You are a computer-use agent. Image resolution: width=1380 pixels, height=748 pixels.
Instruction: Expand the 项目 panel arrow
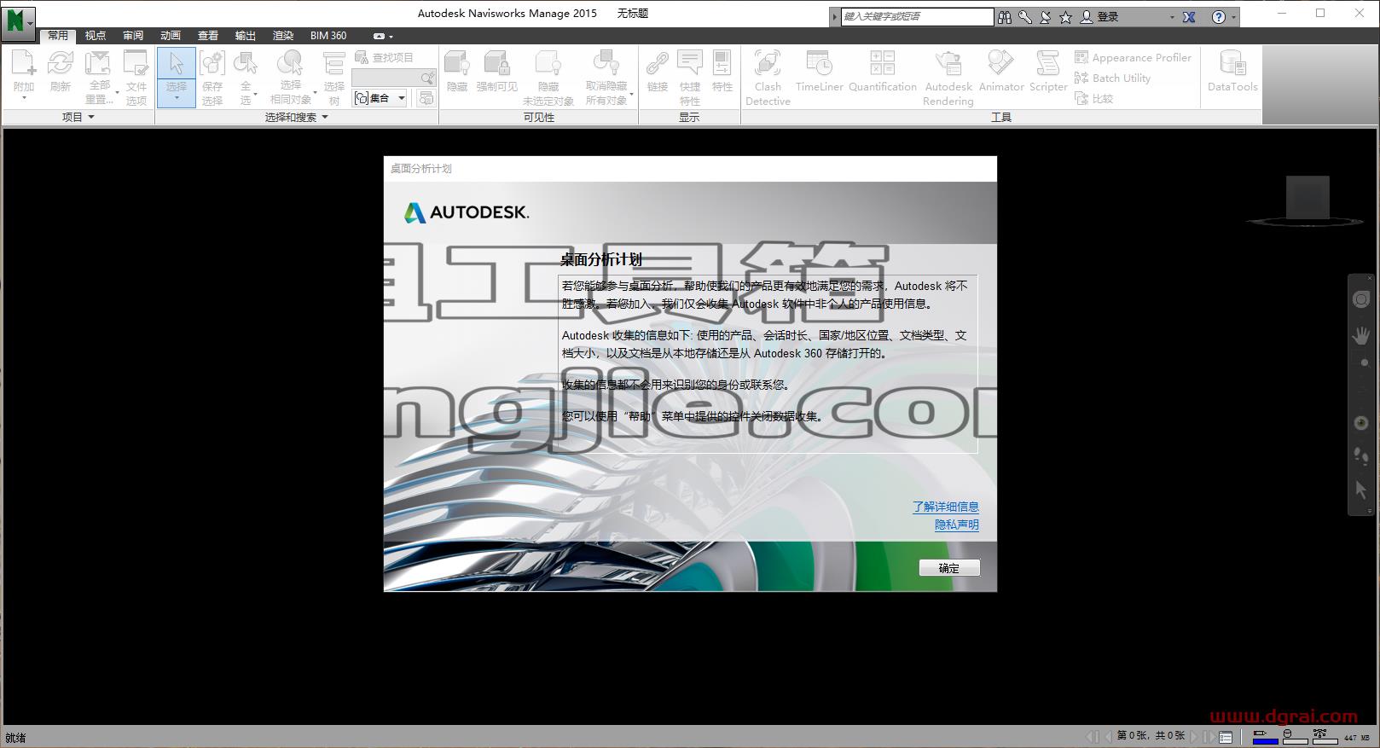pos(91,118)
